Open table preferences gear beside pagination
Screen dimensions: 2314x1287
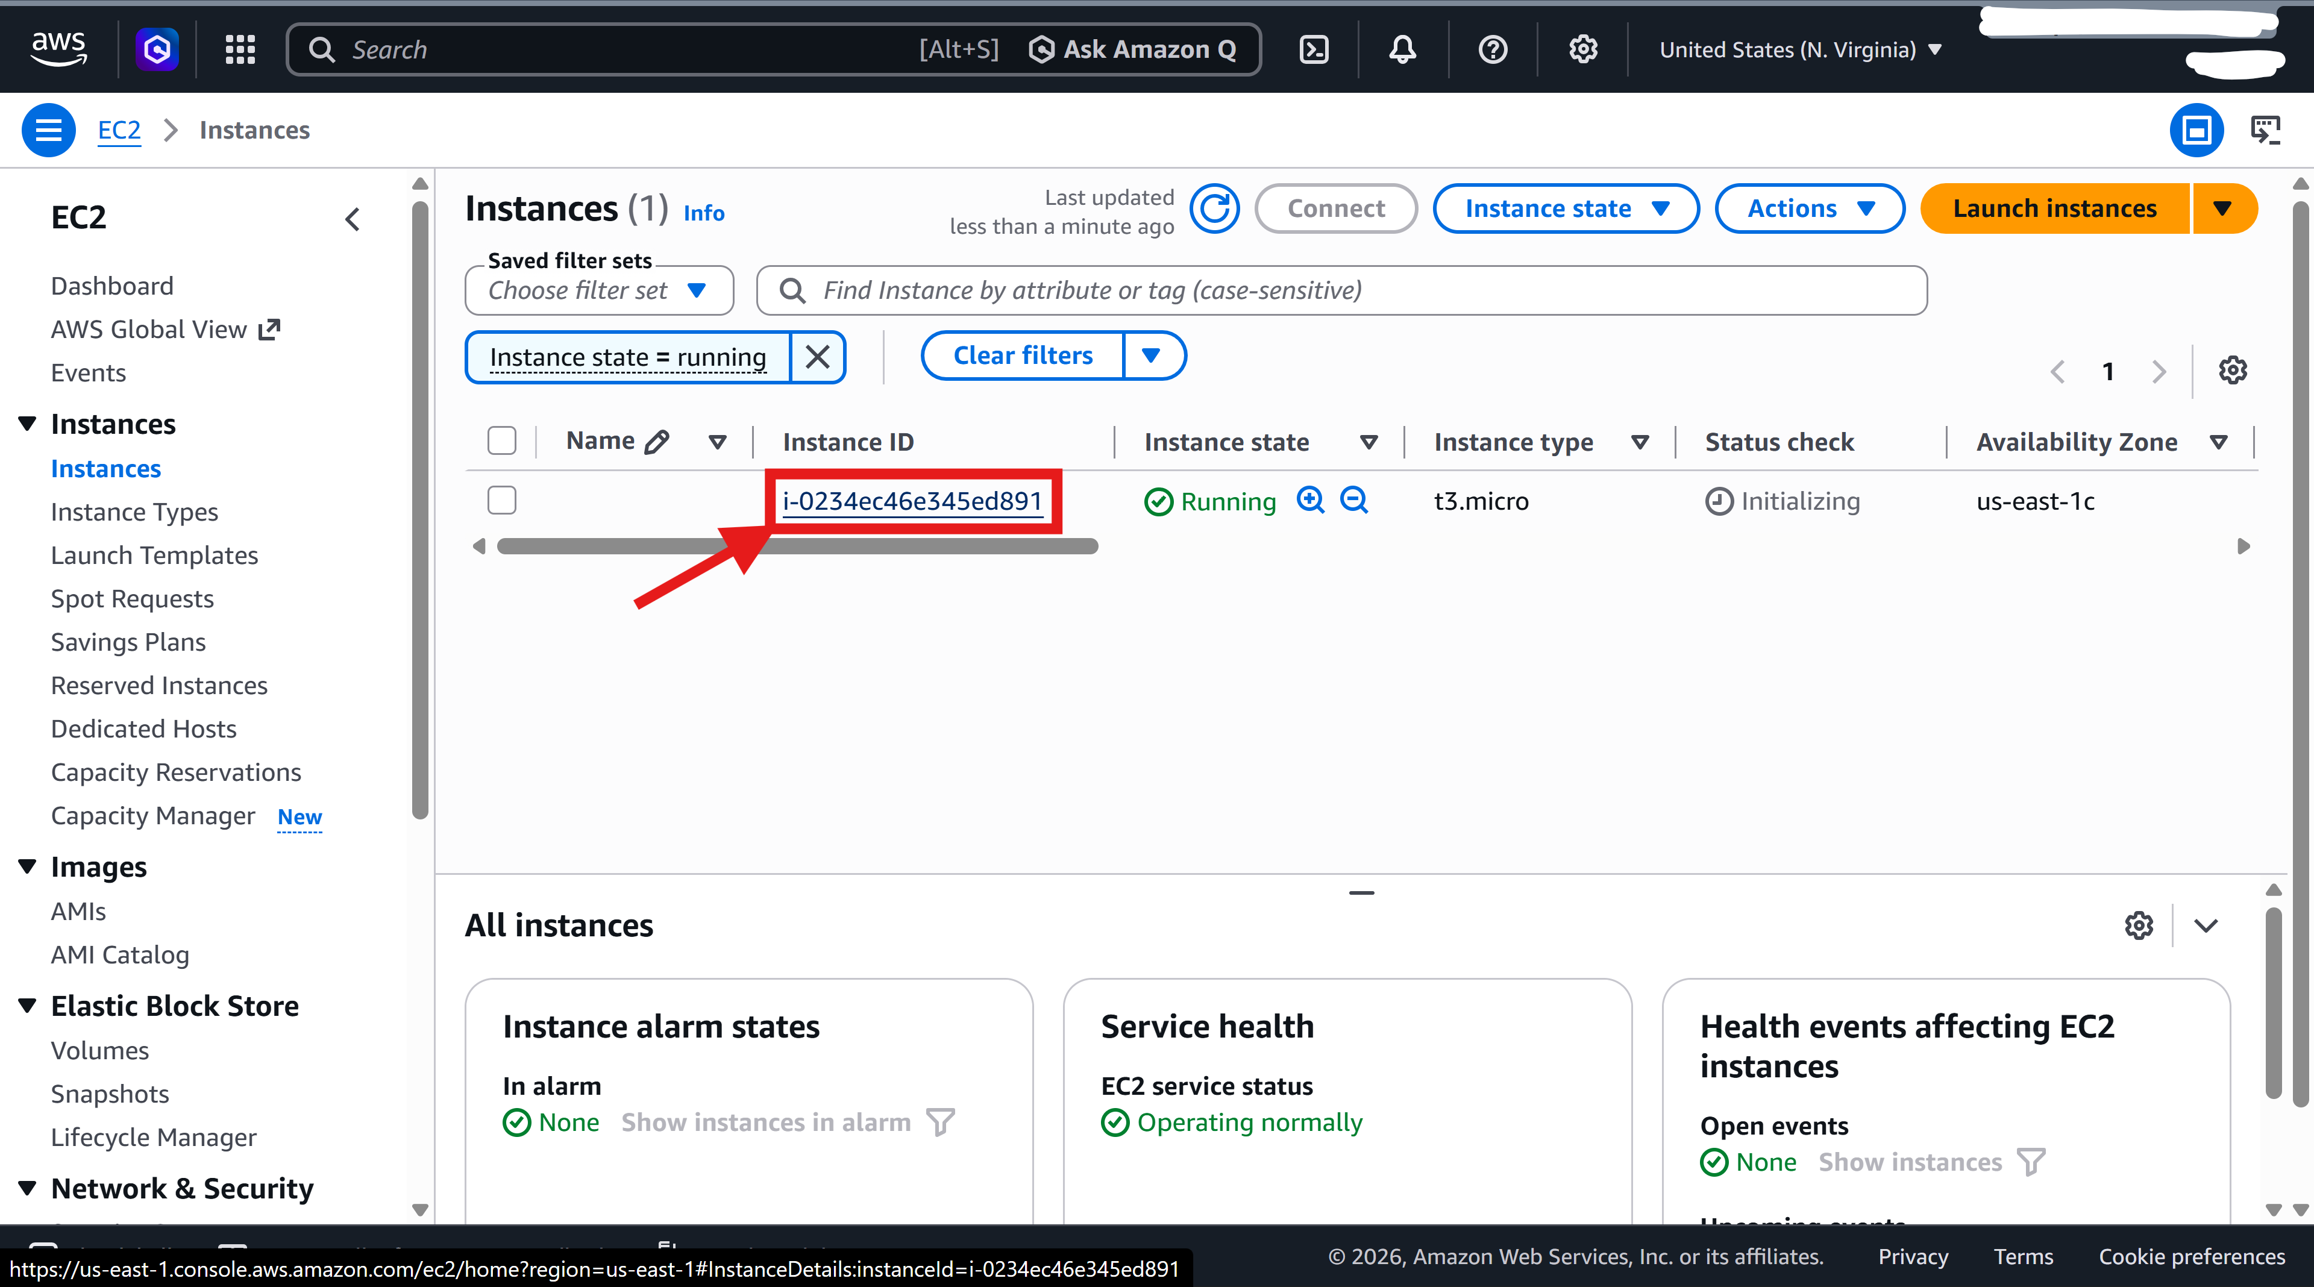click(2233, 370)
